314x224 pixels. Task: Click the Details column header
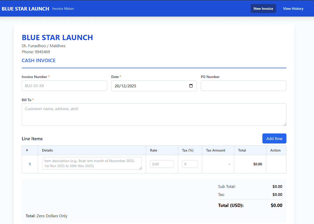(47, 150)
